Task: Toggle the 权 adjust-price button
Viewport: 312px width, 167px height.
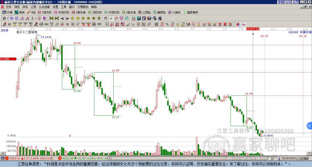Action: pyautogui.click(x=40, y=18)
